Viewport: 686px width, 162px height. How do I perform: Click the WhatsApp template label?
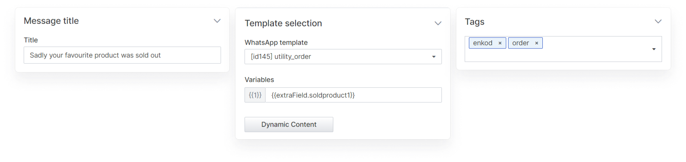tap(276, 42)
